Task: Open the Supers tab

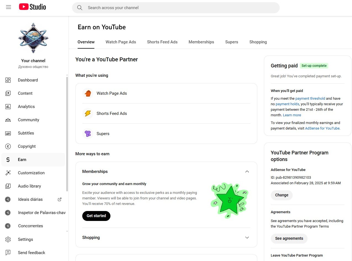Action: point(232,42)
